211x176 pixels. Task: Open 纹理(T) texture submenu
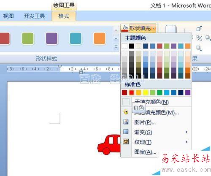[156, 142]
